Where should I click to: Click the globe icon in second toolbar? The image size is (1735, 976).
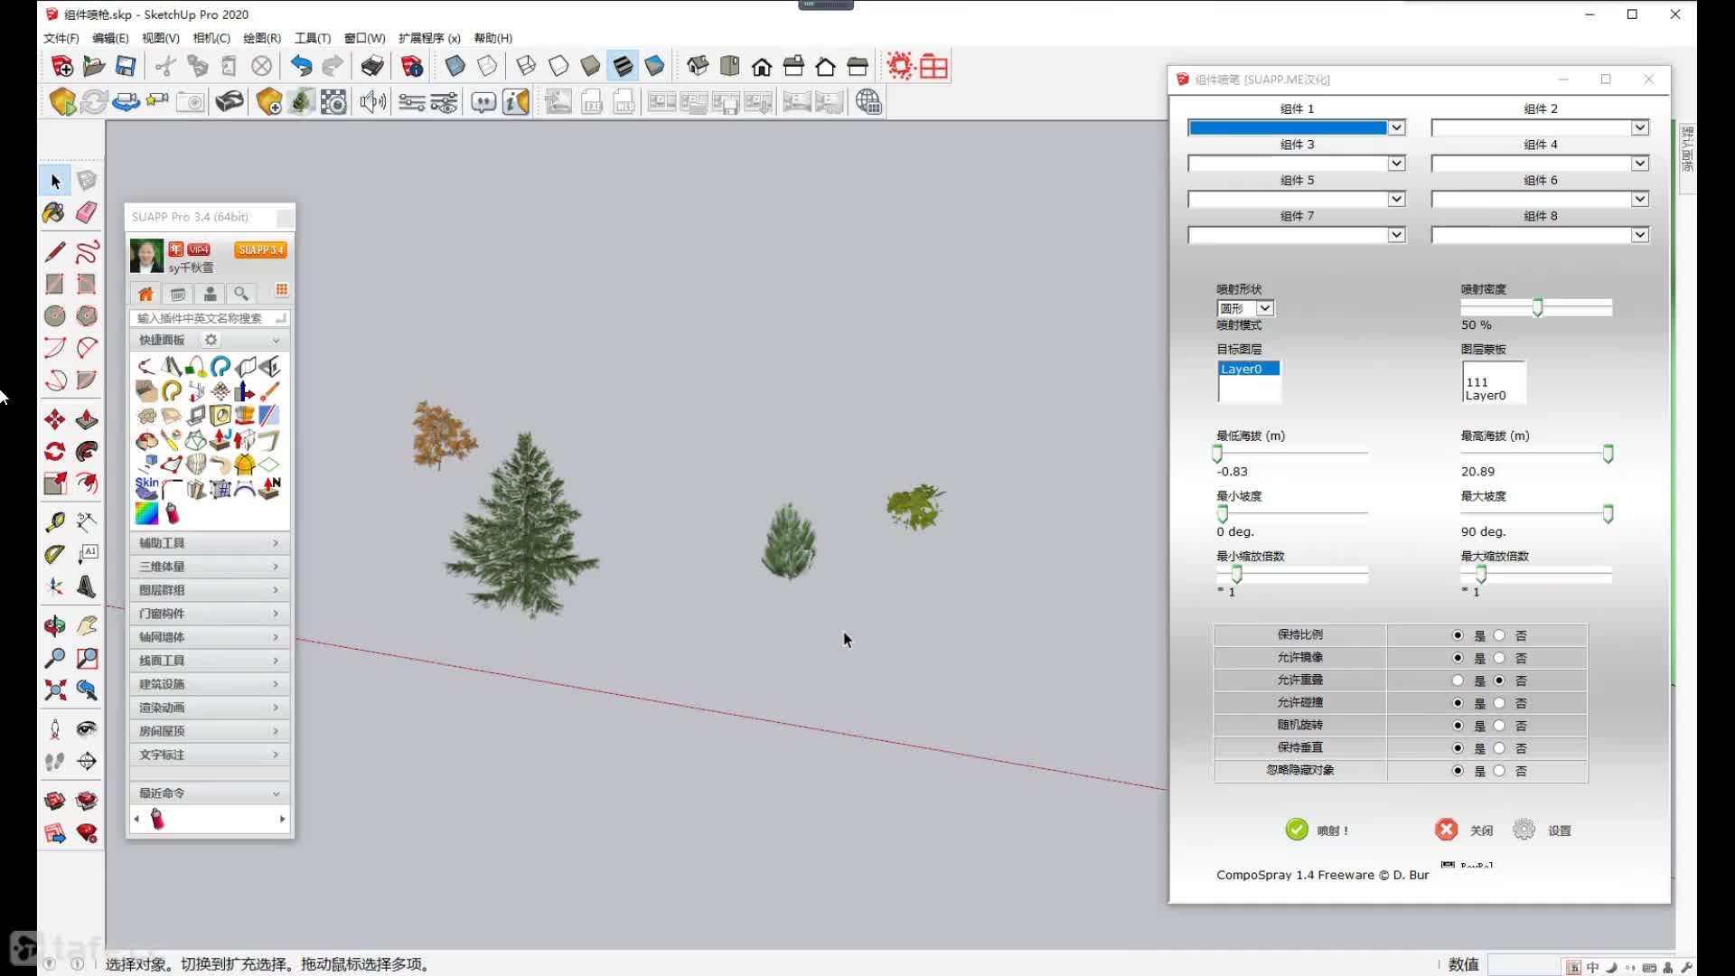[868, 102]
